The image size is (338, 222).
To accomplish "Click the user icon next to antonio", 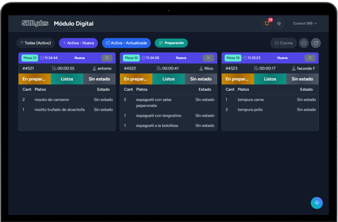I will 94,68.
